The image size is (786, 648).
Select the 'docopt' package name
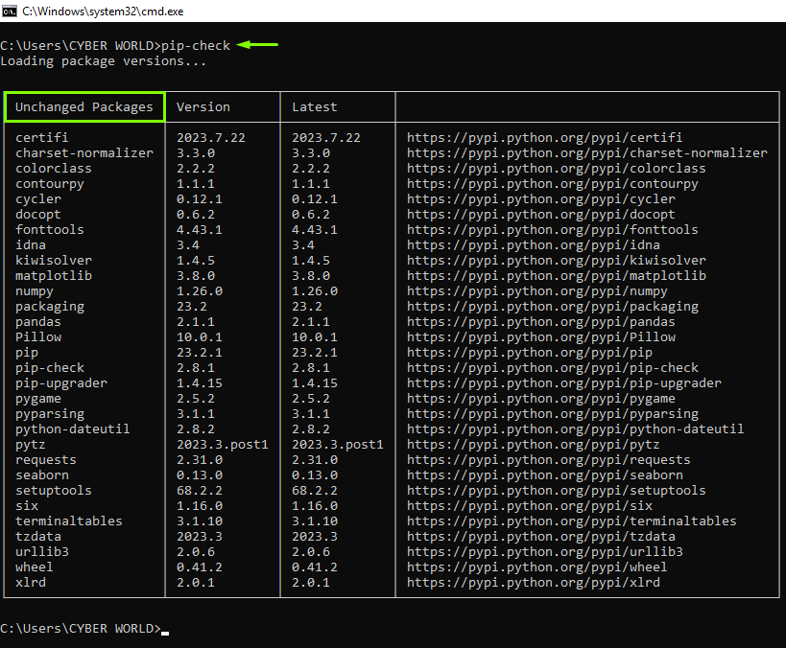pyautogui.click(x=38, y=215)
